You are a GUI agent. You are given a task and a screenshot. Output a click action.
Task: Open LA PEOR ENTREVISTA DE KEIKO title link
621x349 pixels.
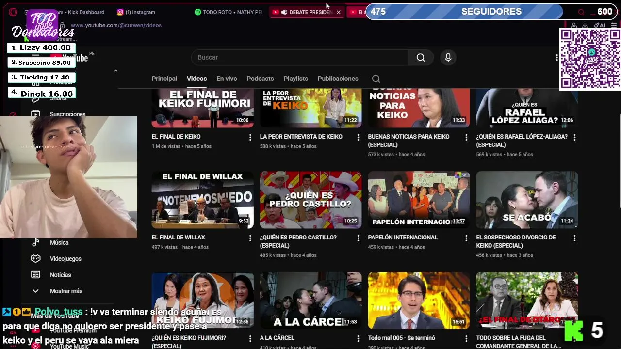[301, 137]
